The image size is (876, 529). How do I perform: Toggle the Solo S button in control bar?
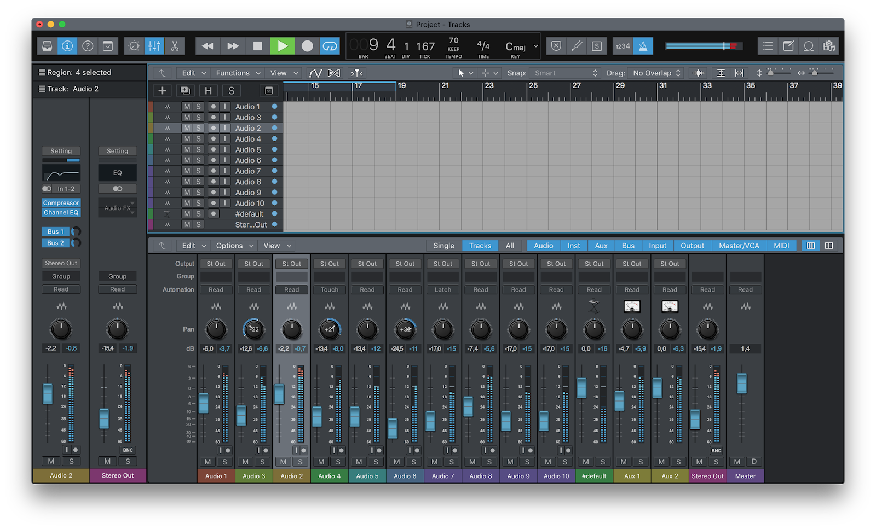click(x=597, y=46)
